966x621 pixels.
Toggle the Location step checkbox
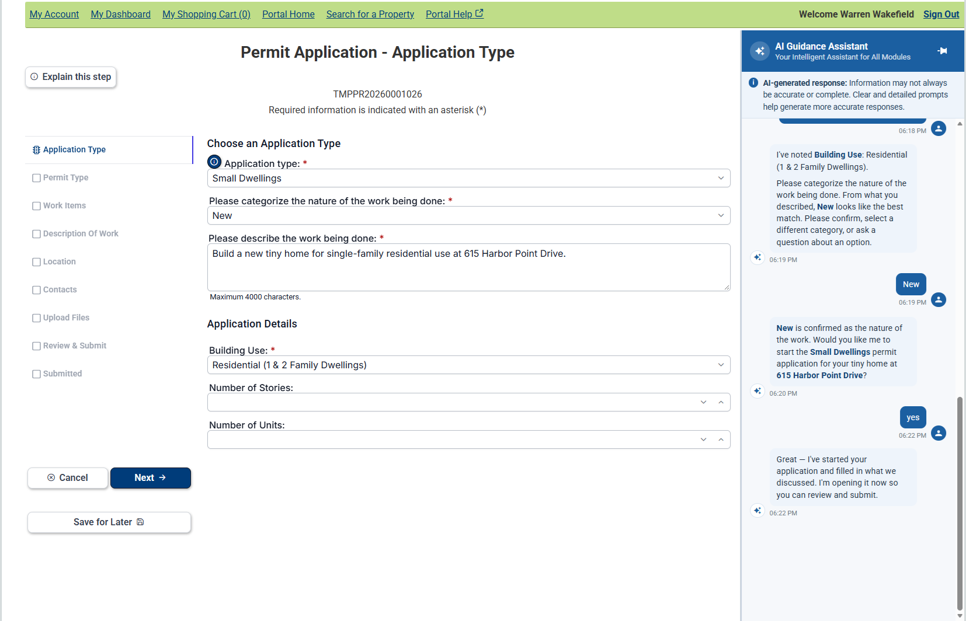[x=36, y=262]
